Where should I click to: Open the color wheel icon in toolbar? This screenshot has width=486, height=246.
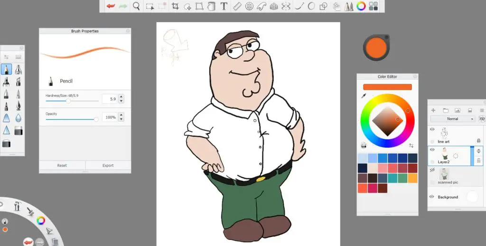coord(361,6)
